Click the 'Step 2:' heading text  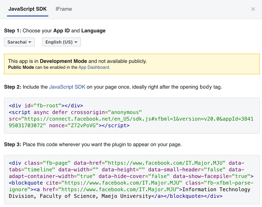(13, 87)
